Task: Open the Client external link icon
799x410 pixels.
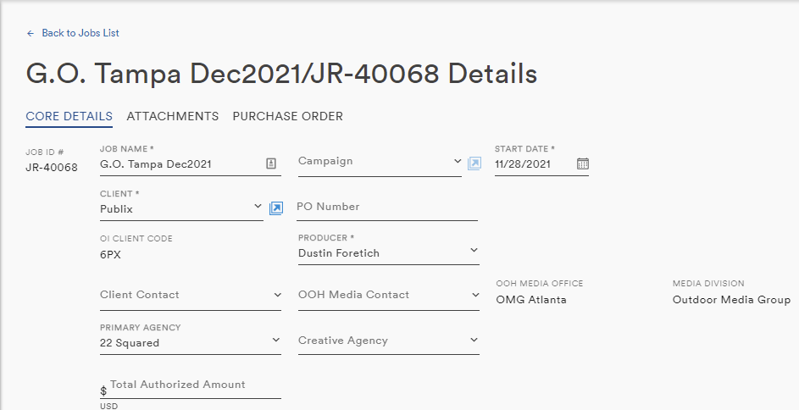Action: [x=276, y=208]
